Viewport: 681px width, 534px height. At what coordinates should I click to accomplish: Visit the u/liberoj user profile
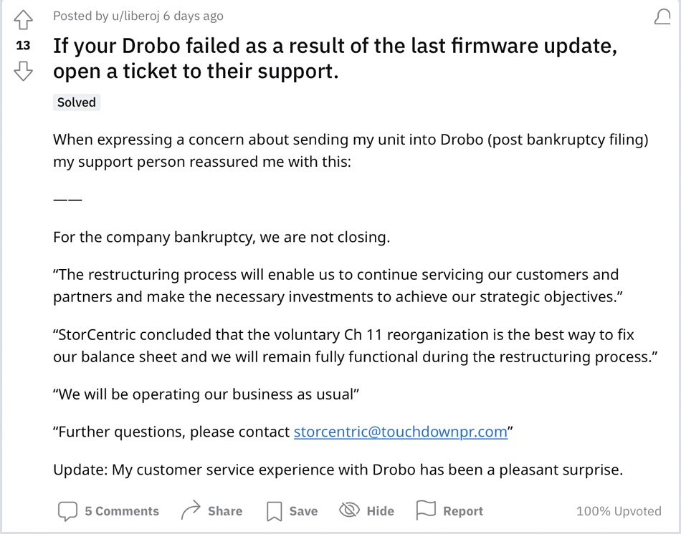pos(135,16)
